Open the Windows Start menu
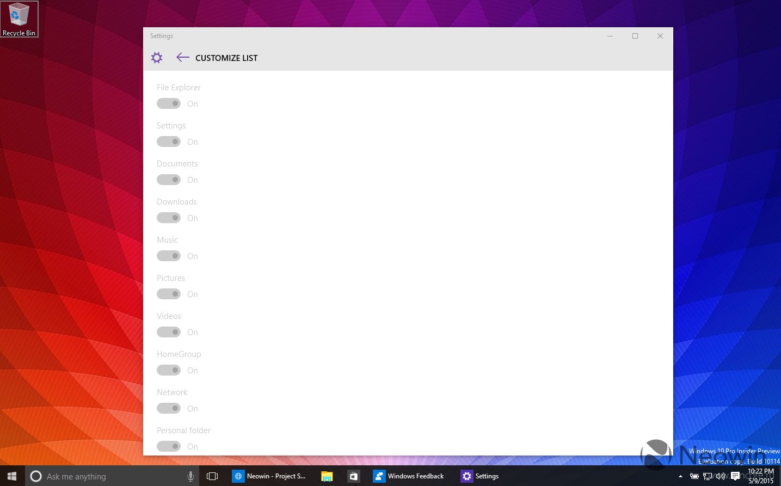Viewport: 781px width, 486px height. click(12, 476)
